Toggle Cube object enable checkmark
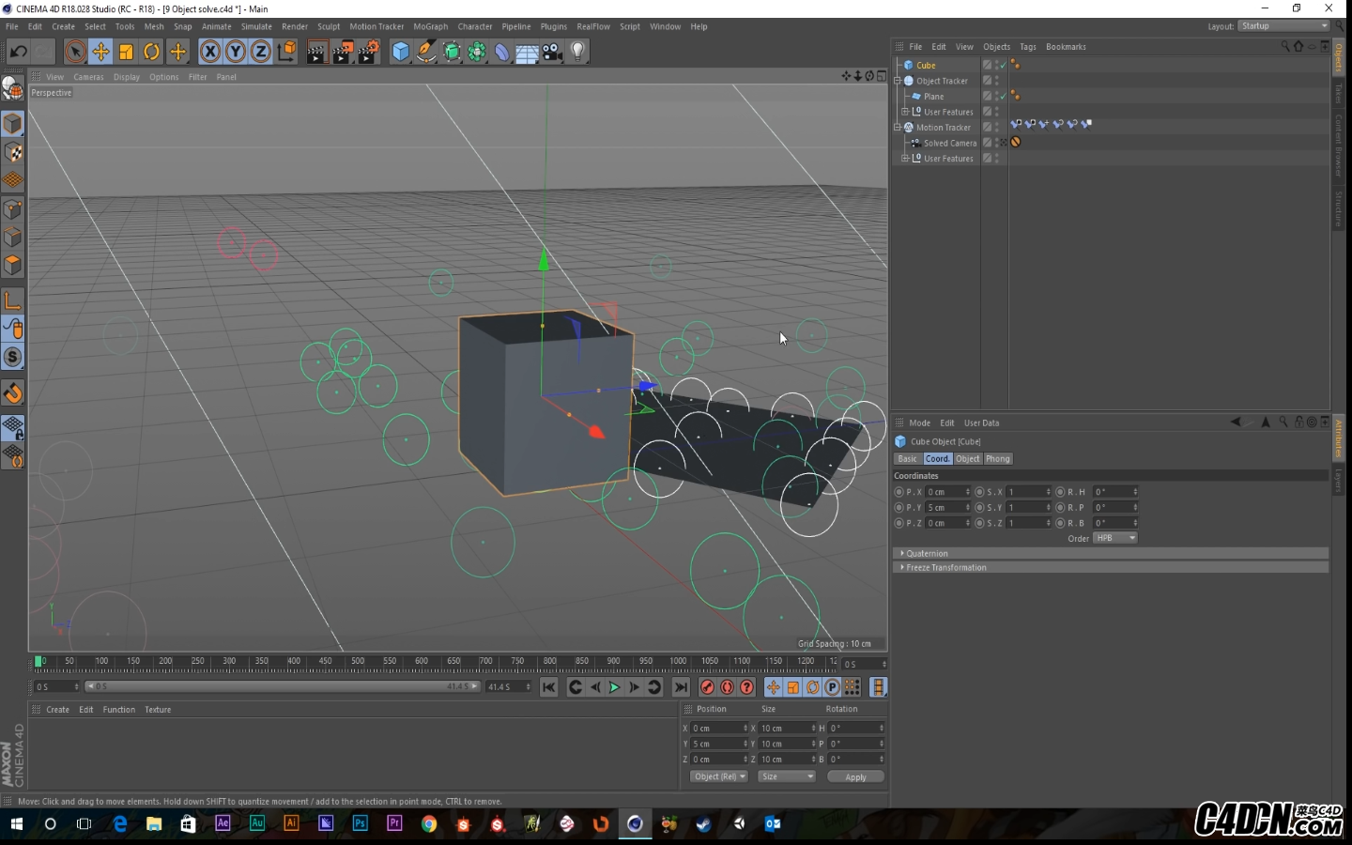The width and height of the screenshot is (1352, 845). [x=1003, y=65]
